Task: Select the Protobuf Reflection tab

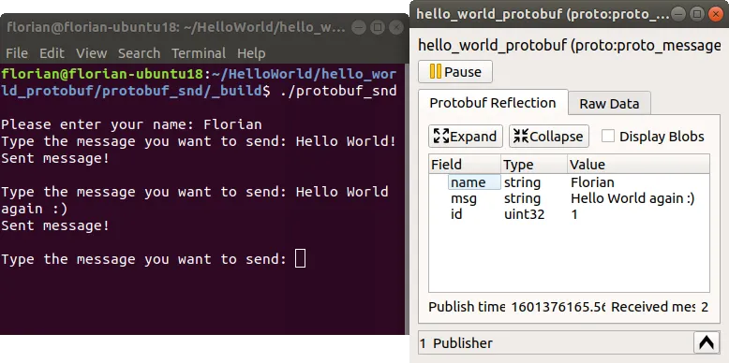Action: tap(493, 103)
